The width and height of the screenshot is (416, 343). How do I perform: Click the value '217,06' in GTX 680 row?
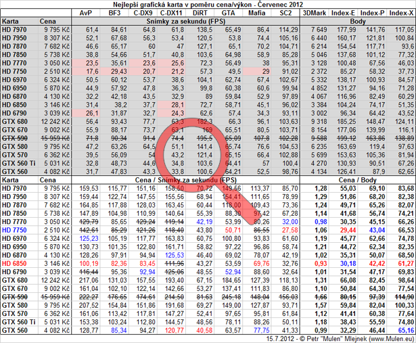[x=89, y=280]
